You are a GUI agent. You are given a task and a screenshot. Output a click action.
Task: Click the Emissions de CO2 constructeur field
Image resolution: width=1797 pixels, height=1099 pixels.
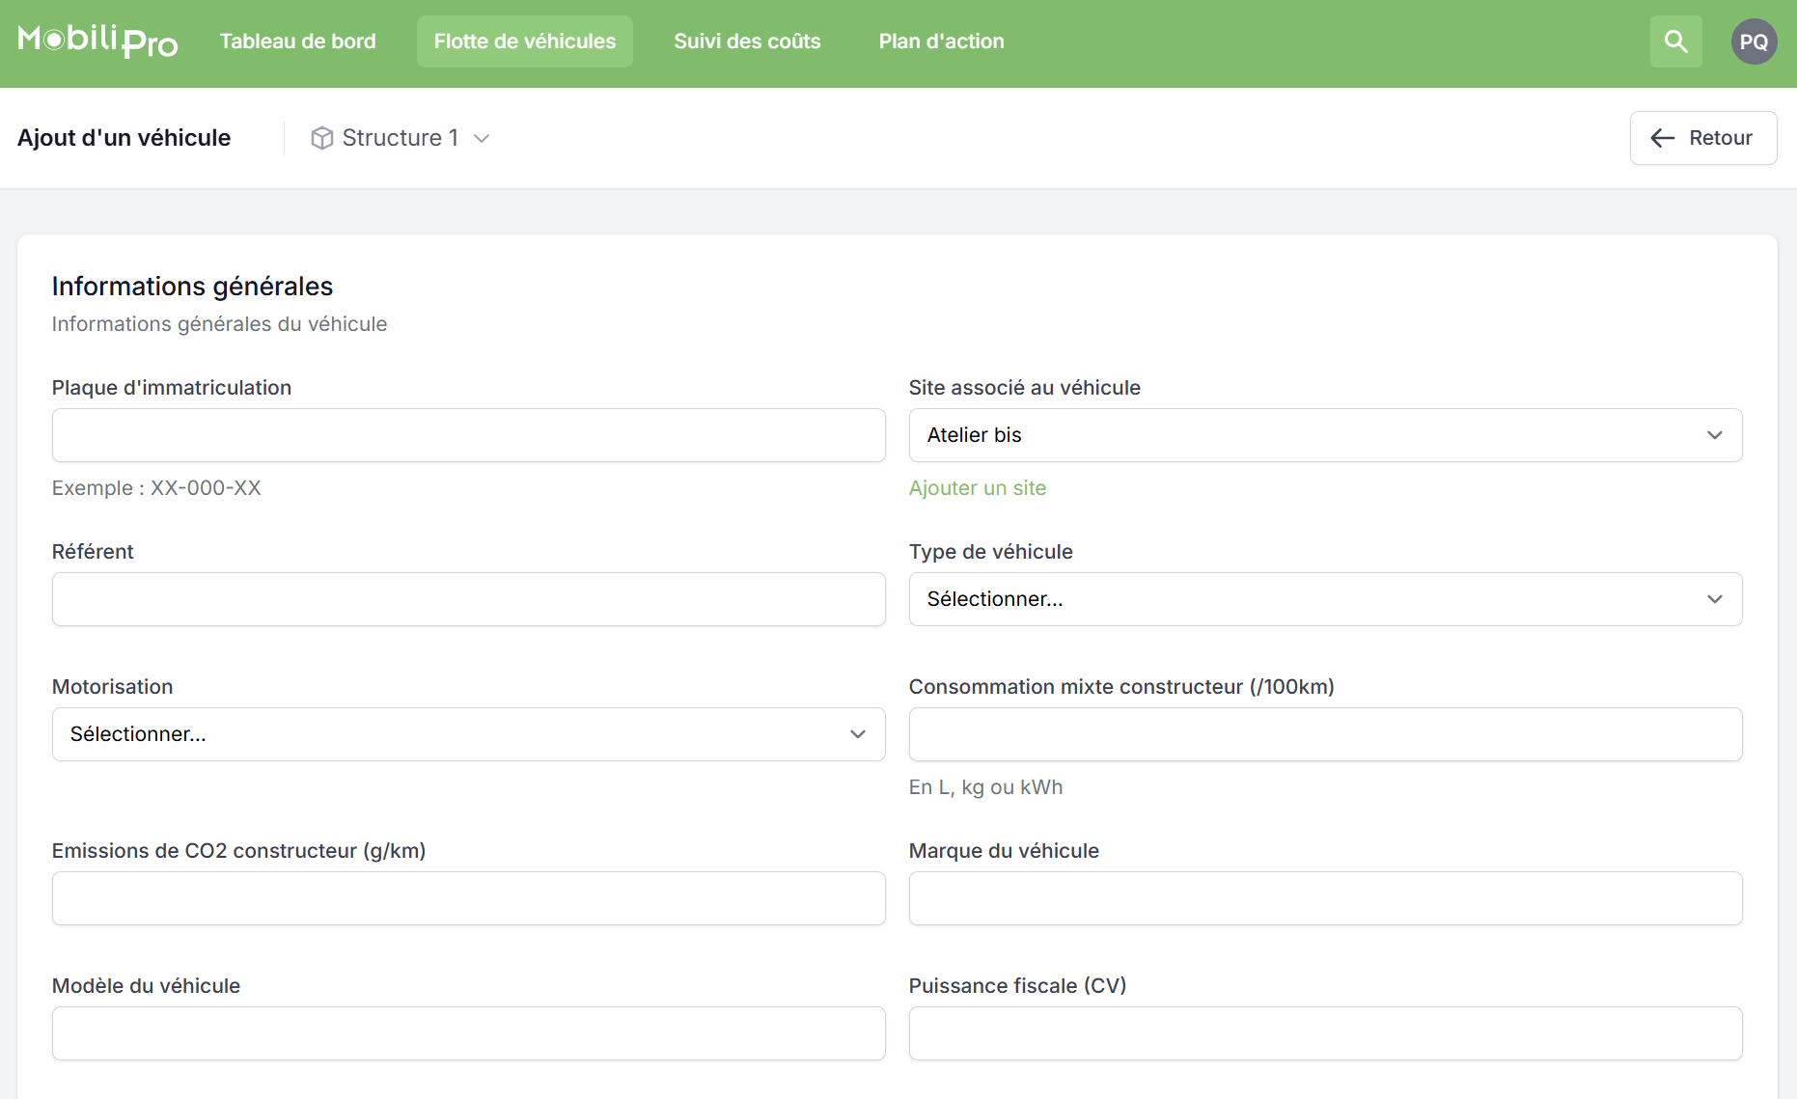tap(468, 898)
